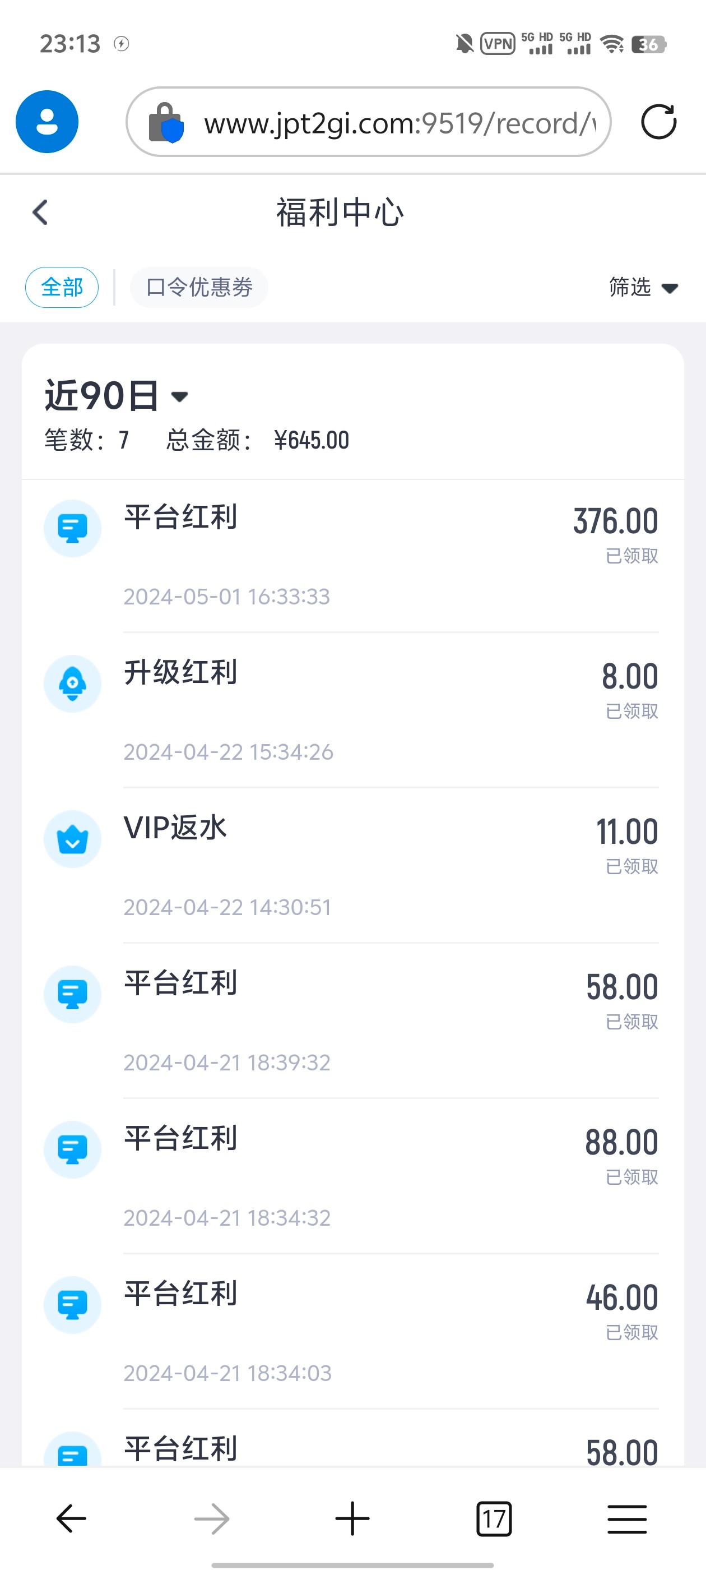Go back using the header chevron
The image size is (706, 1570).
[x=40, y=213]
